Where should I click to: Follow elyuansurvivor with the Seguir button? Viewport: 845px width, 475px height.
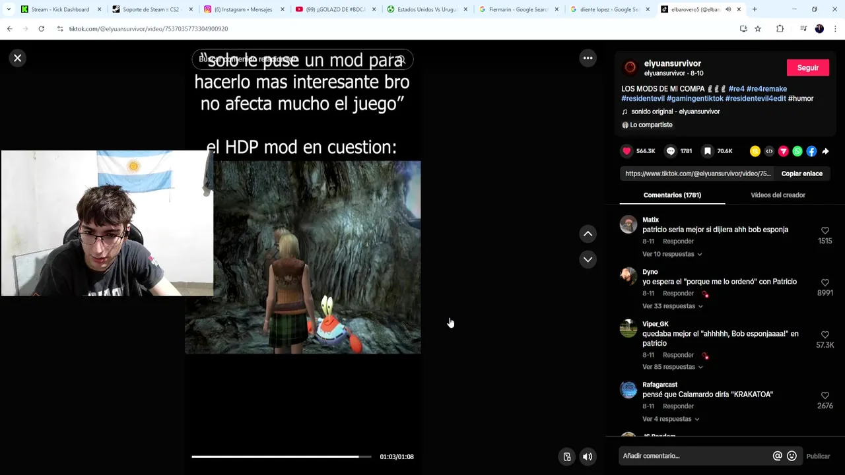coord(808,68)
